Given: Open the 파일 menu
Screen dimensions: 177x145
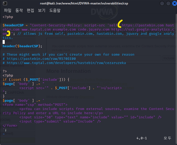Looking at the screenshot, I should coord(8,10).
